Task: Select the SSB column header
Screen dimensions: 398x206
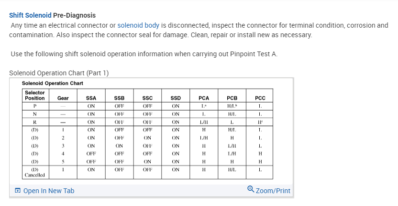Action: click(119, 98)
